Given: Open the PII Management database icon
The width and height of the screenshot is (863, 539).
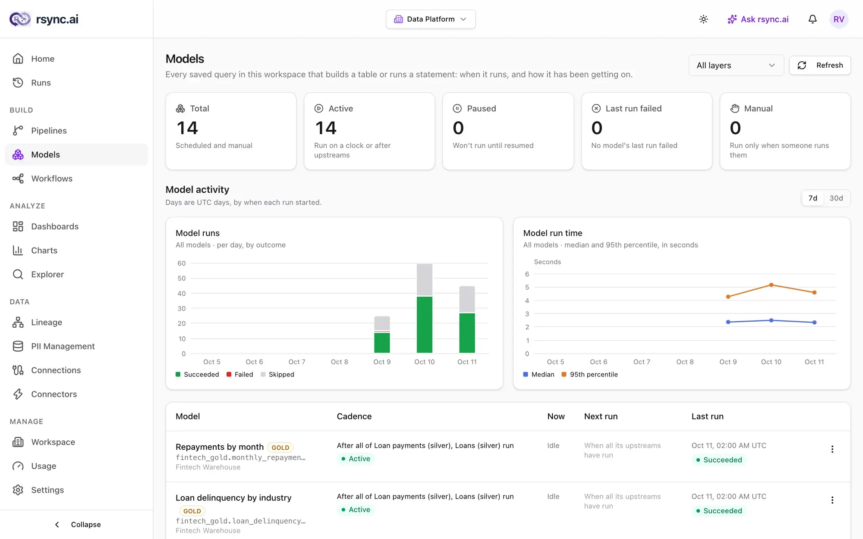Looking at the screenshot, I should 18,346.
